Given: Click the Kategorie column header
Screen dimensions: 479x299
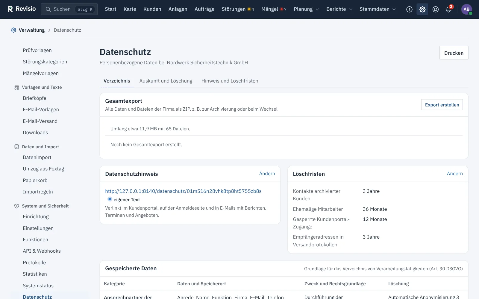Looking at the screenshot, I should pos(114,283).
